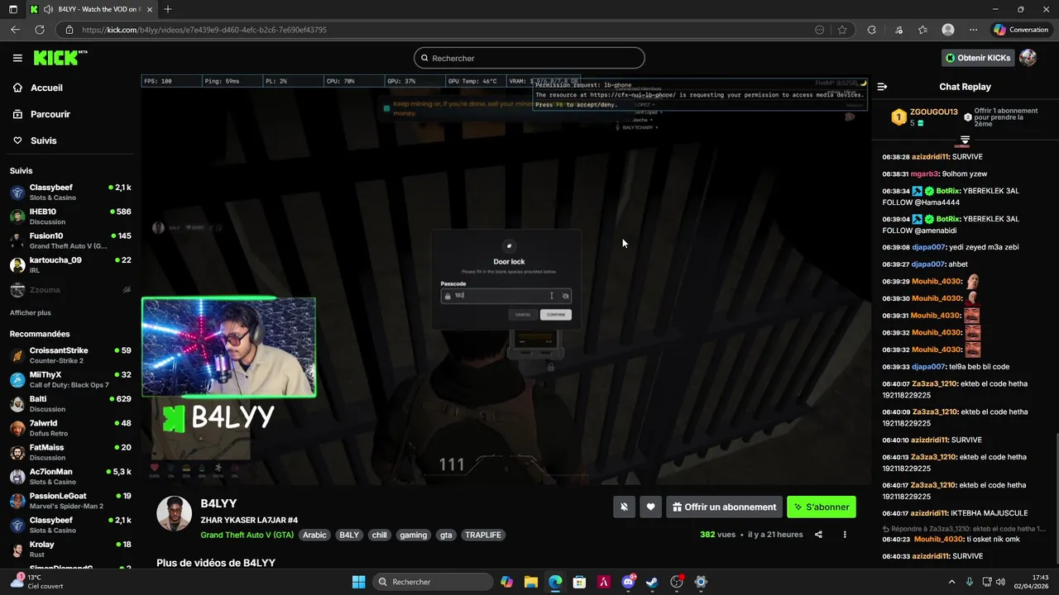
Task: Select the chill tag
Action: 379,535
